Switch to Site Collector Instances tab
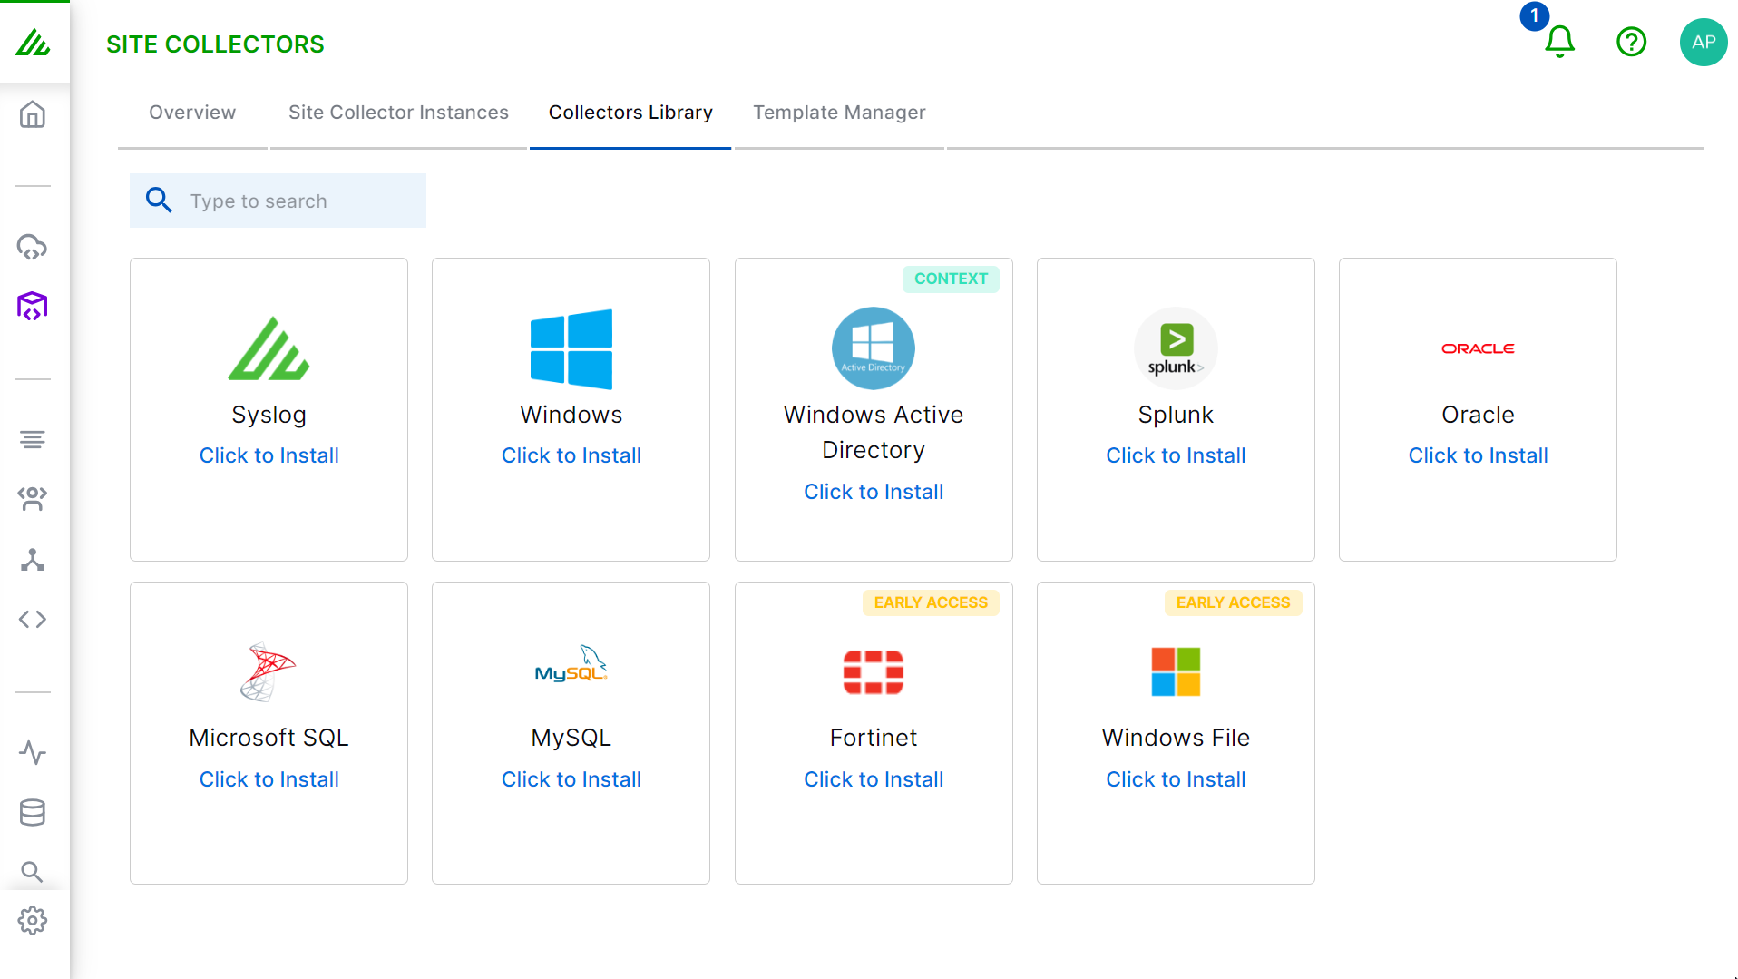The width and height of the screenshot is (1738, 979). [398, 113]
